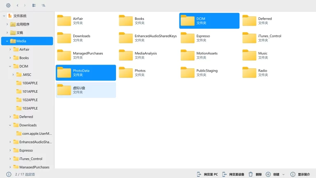This screenshot has width=316, height=178.
Task: Select the PhotoData folder tile
Action: coord(86,73)
